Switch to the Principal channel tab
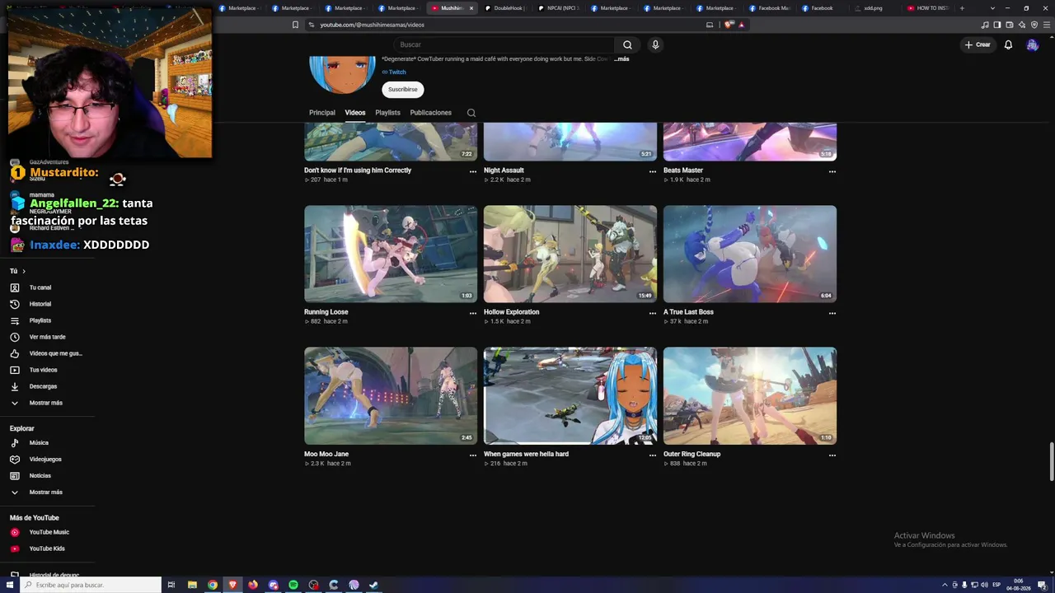The height and width of the screenshot is (593, 1055). (x=322, y=113)
